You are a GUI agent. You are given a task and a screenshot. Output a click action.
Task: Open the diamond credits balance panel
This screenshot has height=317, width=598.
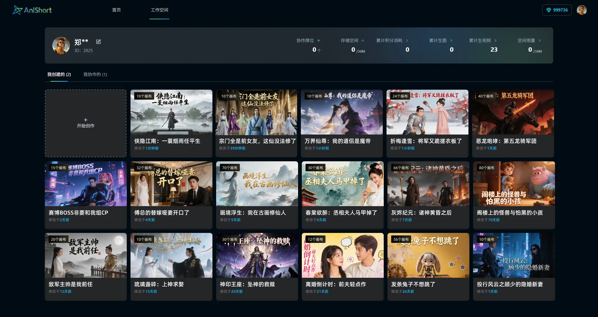pos(557,10)
